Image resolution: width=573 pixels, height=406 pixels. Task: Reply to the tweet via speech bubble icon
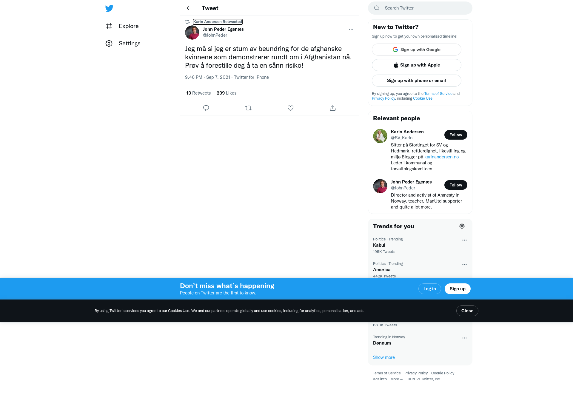click(x=206, y=108)
